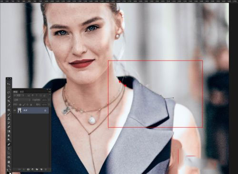The width and height of the screenshot is (238, 174).
Task: Select the Brush tool
Action: coord(9,114)
